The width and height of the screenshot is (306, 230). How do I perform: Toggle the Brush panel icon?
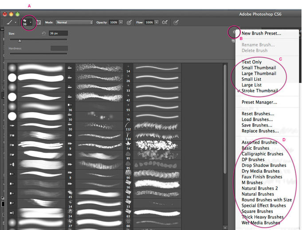39,23
